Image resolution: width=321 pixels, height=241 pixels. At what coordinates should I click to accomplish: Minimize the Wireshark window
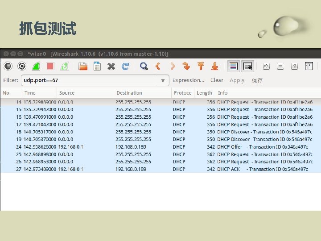(13, 54)
